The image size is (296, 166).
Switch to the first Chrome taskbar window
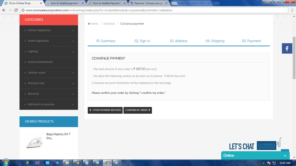(77, 163)
